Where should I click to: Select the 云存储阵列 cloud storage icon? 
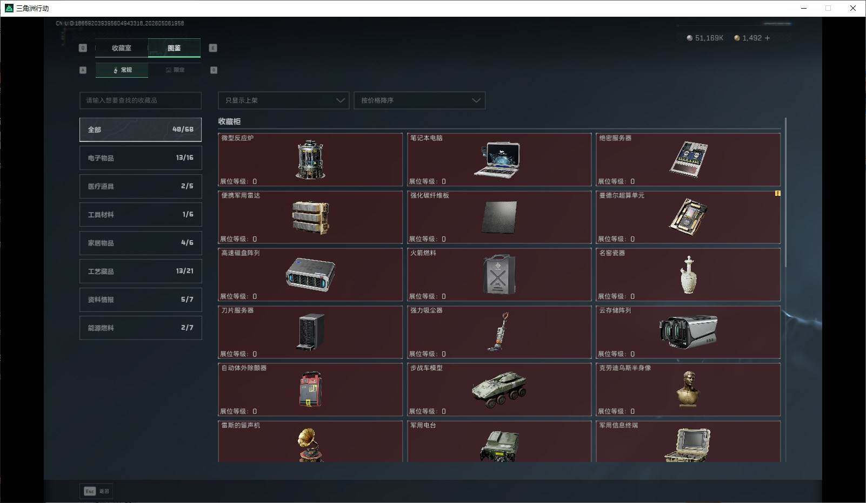[688, 331]
